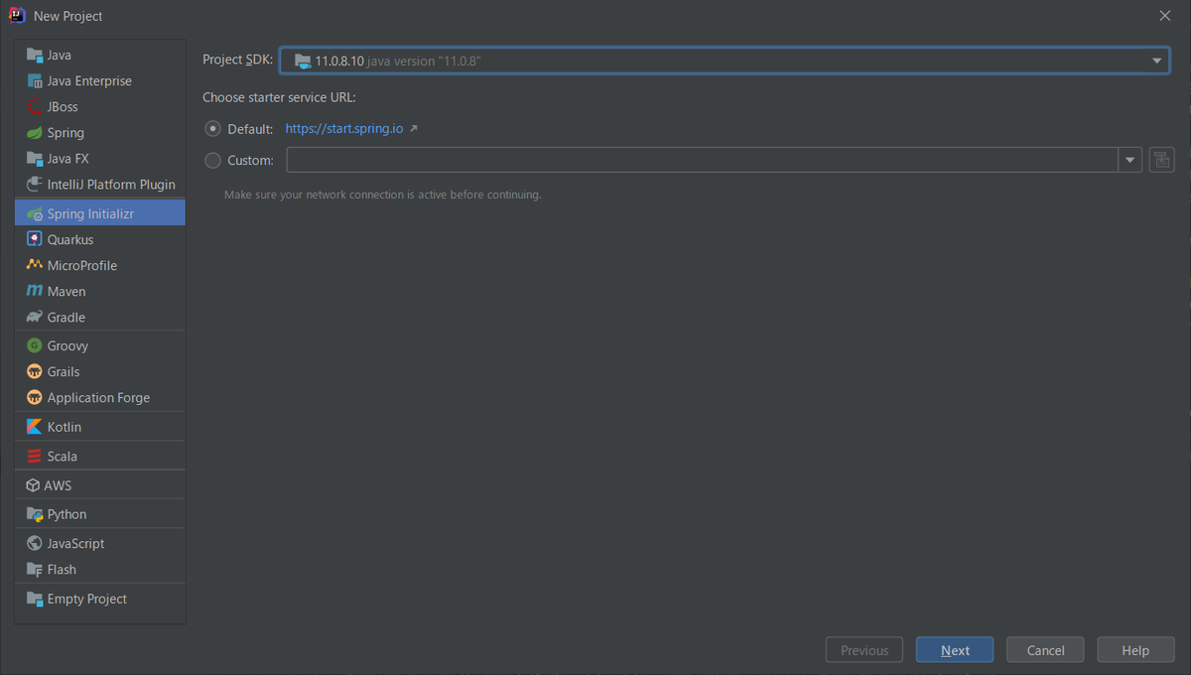
Task: Click the Python folder icon
Action: tap(35, 514)
